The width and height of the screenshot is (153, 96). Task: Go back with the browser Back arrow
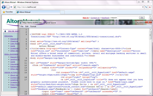[x=4, y=7]
